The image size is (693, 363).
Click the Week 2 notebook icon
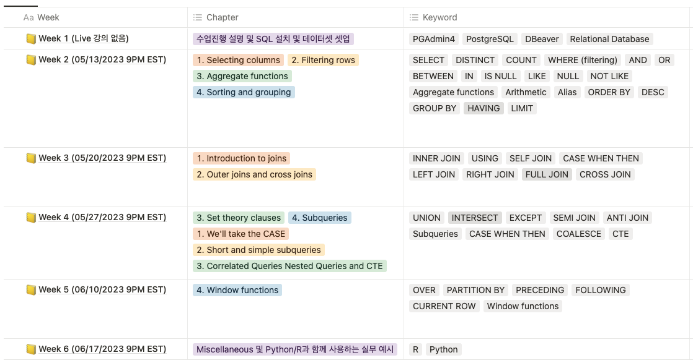[x=30, y=60]
